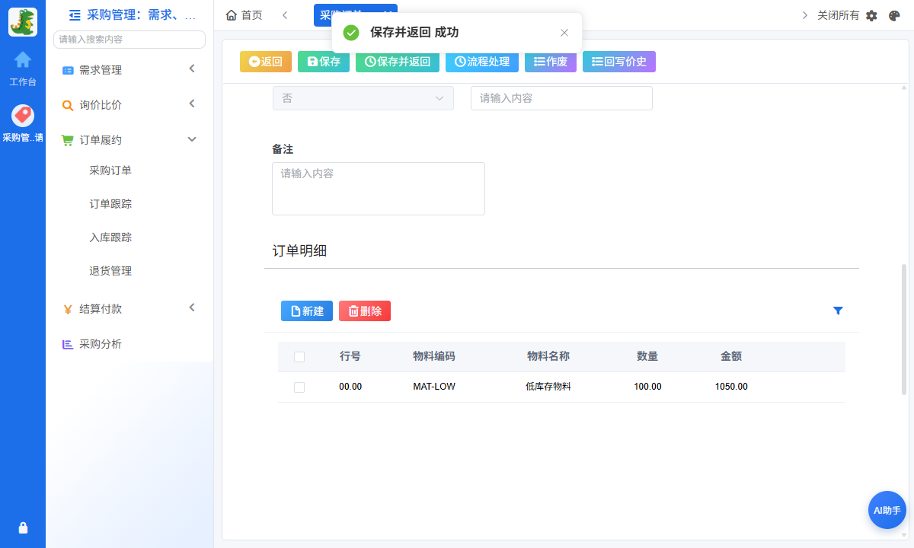Open the 订单跟踪 submenu item

[110, 204]
